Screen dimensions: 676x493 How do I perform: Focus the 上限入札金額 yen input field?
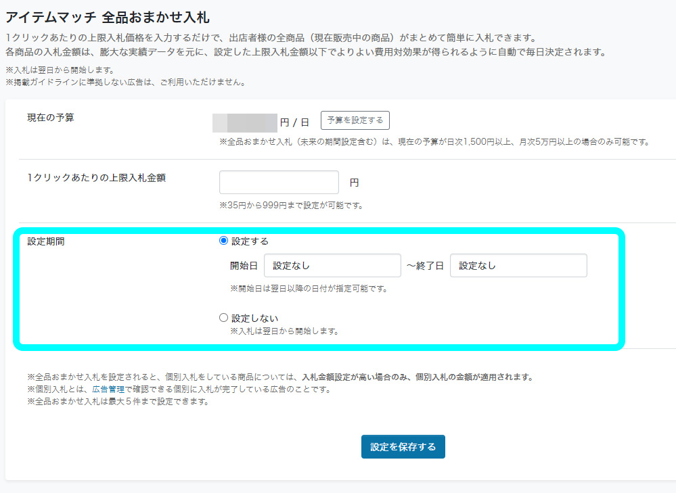coord(279,183)
